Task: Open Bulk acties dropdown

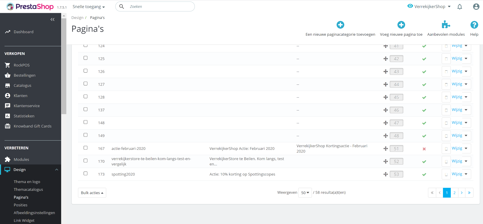Action: pyautogui.click(x=92, y=193)
